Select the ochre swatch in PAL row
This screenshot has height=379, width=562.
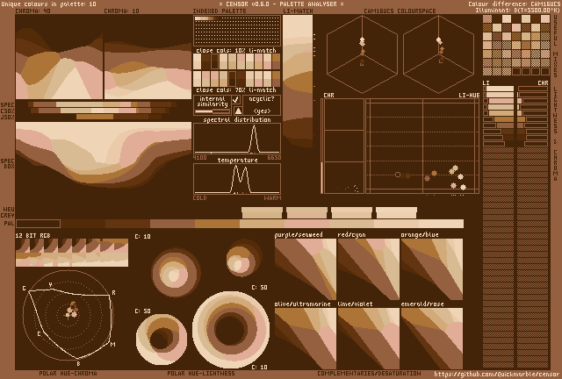point(217,224)
